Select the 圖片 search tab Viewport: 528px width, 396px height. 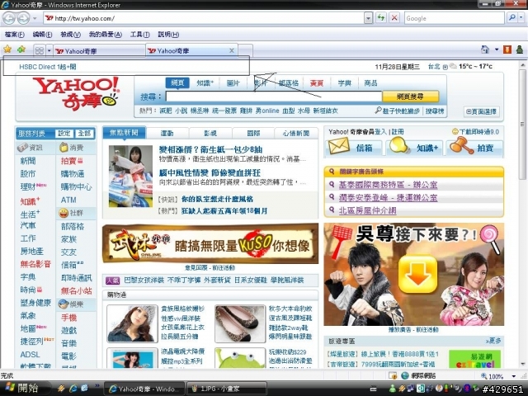pyautogui.click(x=233, y=82)
